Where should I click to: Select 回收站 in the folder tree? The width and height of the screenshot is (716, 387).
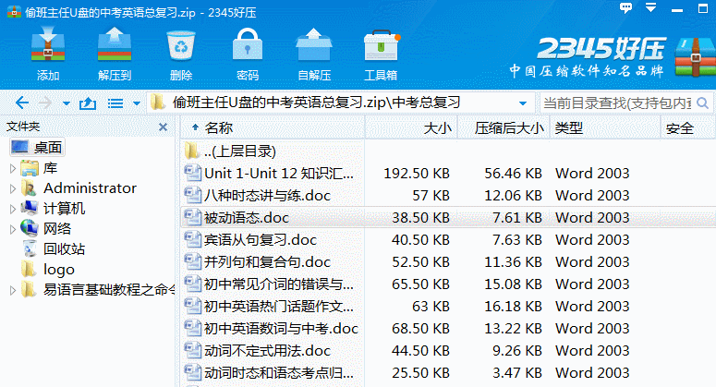tap(64, 248)
